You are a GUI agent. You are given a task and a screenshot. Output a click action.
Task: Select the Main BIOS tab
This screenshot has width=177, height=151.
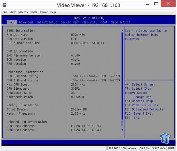point(12,22)
